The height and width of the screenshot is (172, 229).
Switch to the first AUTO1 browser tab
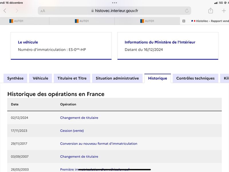coord(25,21)
